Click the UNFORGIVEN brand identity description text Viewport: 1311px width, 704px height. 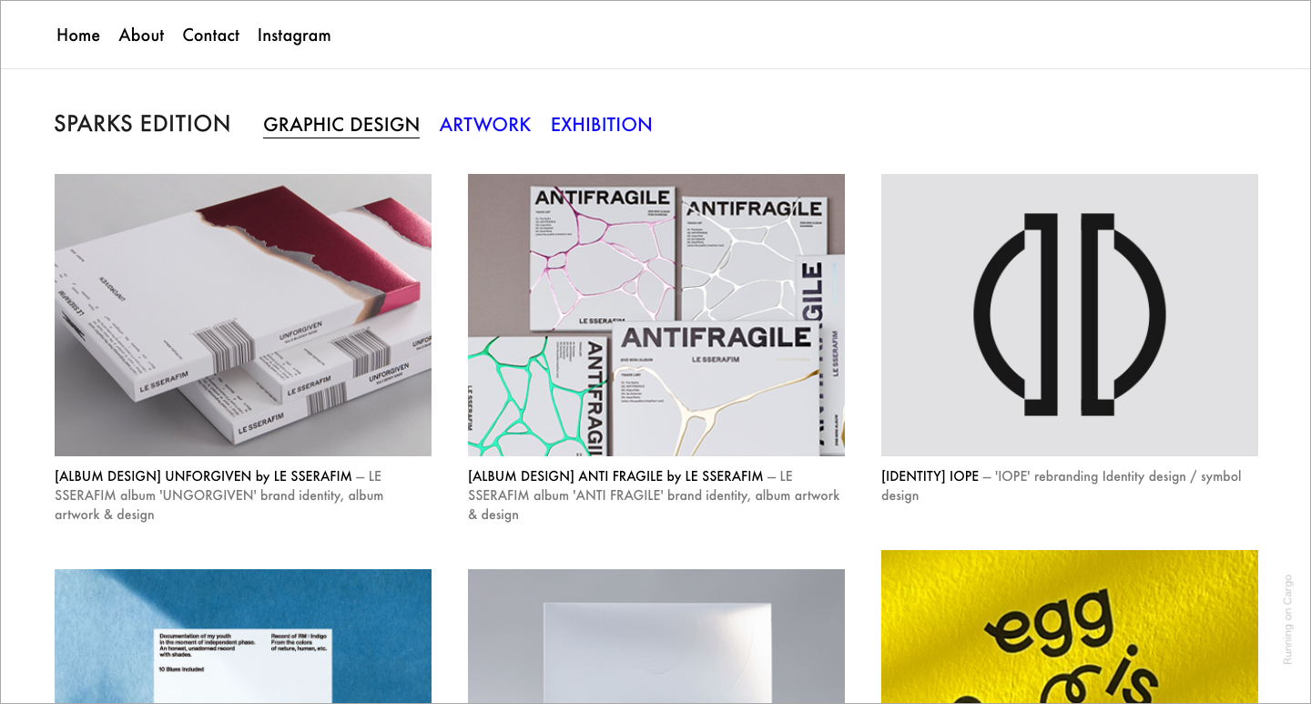(218, 496)
